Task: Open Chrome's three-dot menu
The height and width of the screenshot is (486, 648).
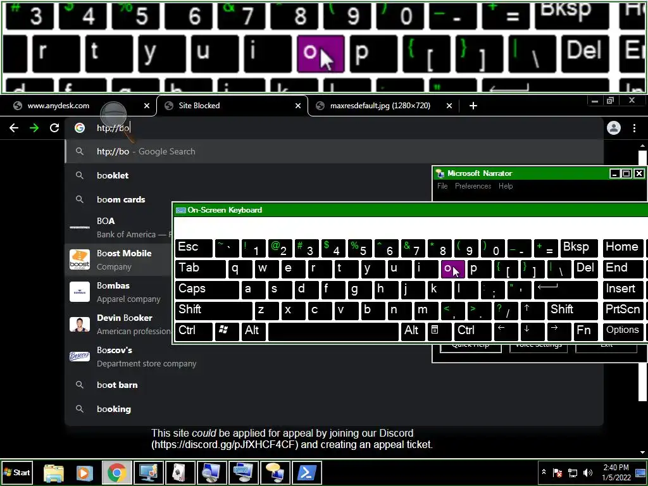Action: click(x=634, y=128)
